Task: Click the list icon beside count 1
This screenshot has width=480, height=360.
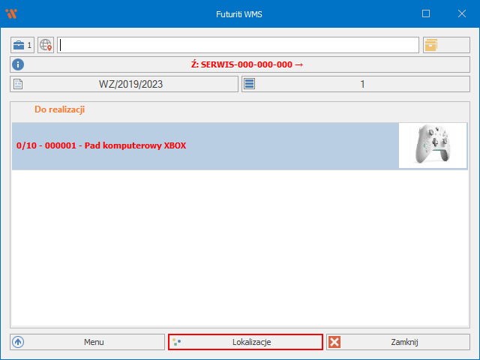Action: [250, 84]
